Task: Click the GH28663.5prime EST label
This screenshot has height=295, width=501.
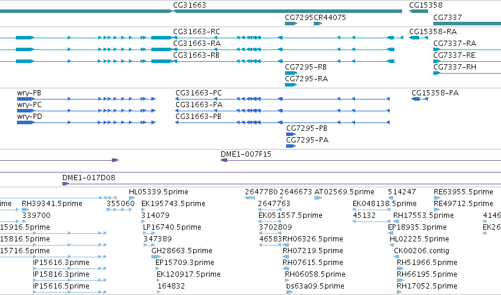Action: [x=182, y=251]
